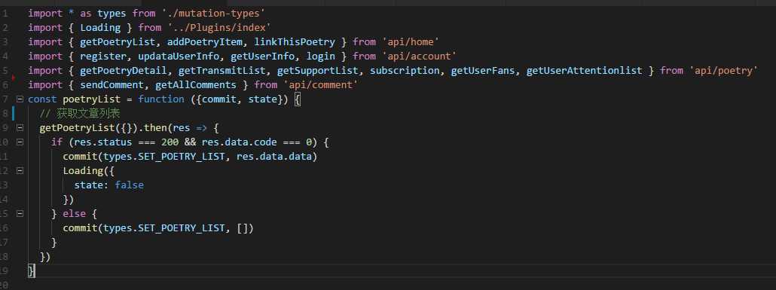776x290 pixels.
Task: Click the else keyword
Action: click(x=75, y=214)
